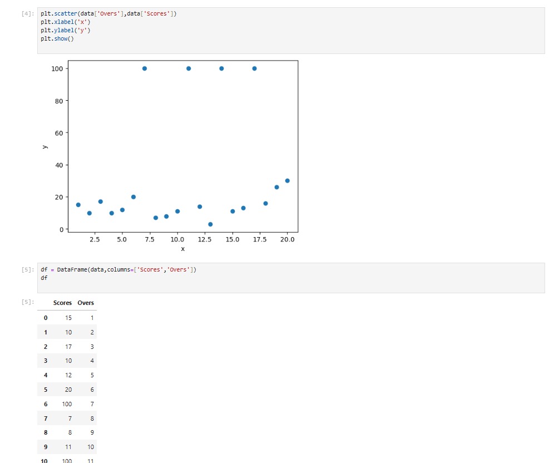The image size is (549, 463).
Task: Click Overs value 9 in row 8
Action: pyautogui.click(x=92, y=432)
